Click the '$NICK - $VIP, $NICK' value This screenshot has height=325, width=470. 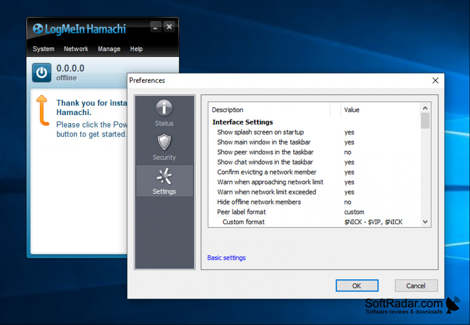373,222
